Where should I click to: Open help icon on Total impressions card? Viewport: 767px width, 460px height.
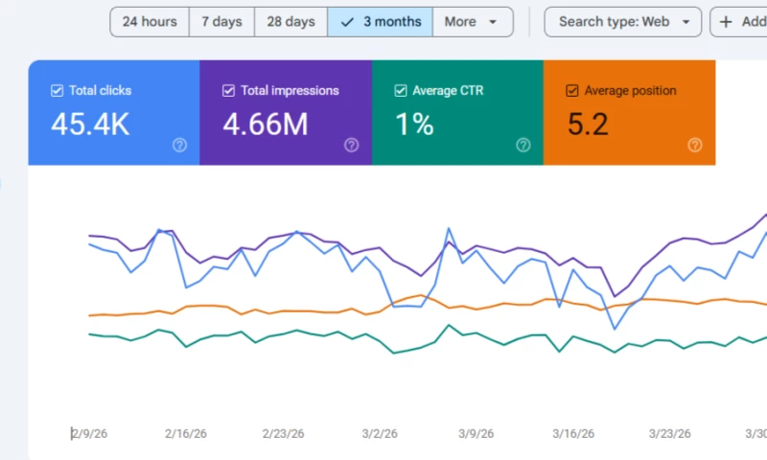click(x=351, y=145)
